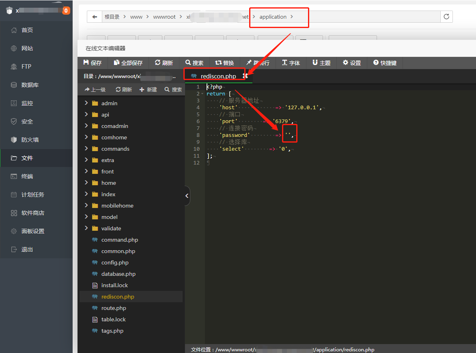Open route.php in the file tree
476x353 pixels.
pyautogui.click(x=114, y=308)
